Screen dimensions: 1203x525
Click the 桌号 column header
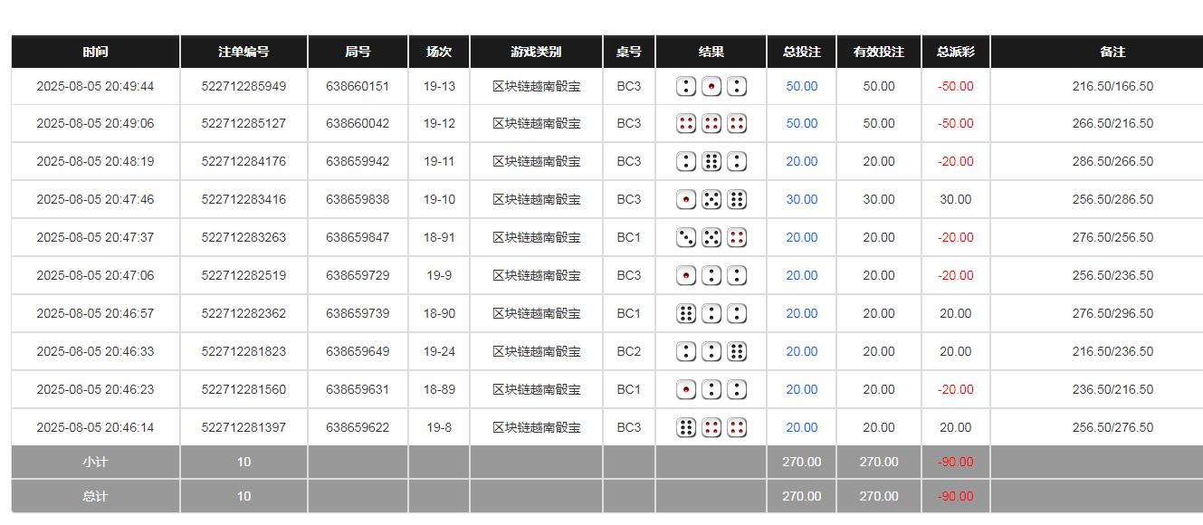(x=628, y=52)
